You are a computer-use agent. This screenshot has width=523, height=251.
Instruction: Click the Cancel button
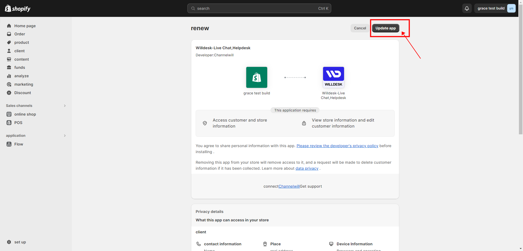click(360, 28)
